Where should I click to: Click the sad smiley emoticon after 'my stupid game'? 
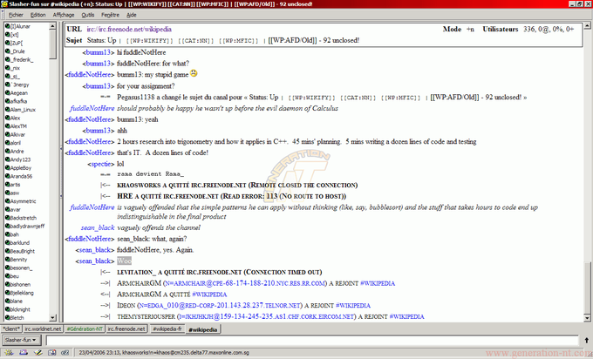point(194,73)
